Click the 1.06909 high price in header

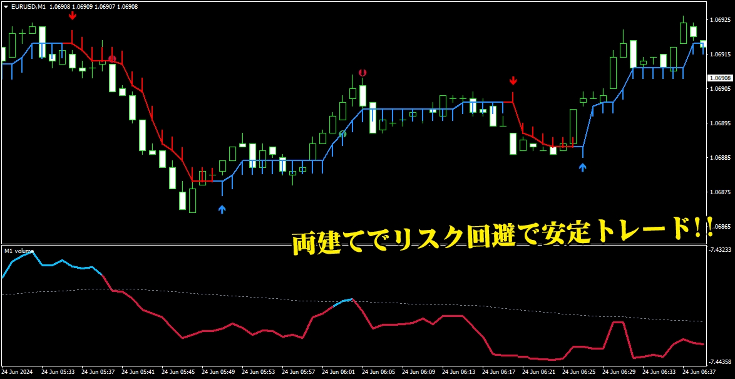click(x=83, y=6)
